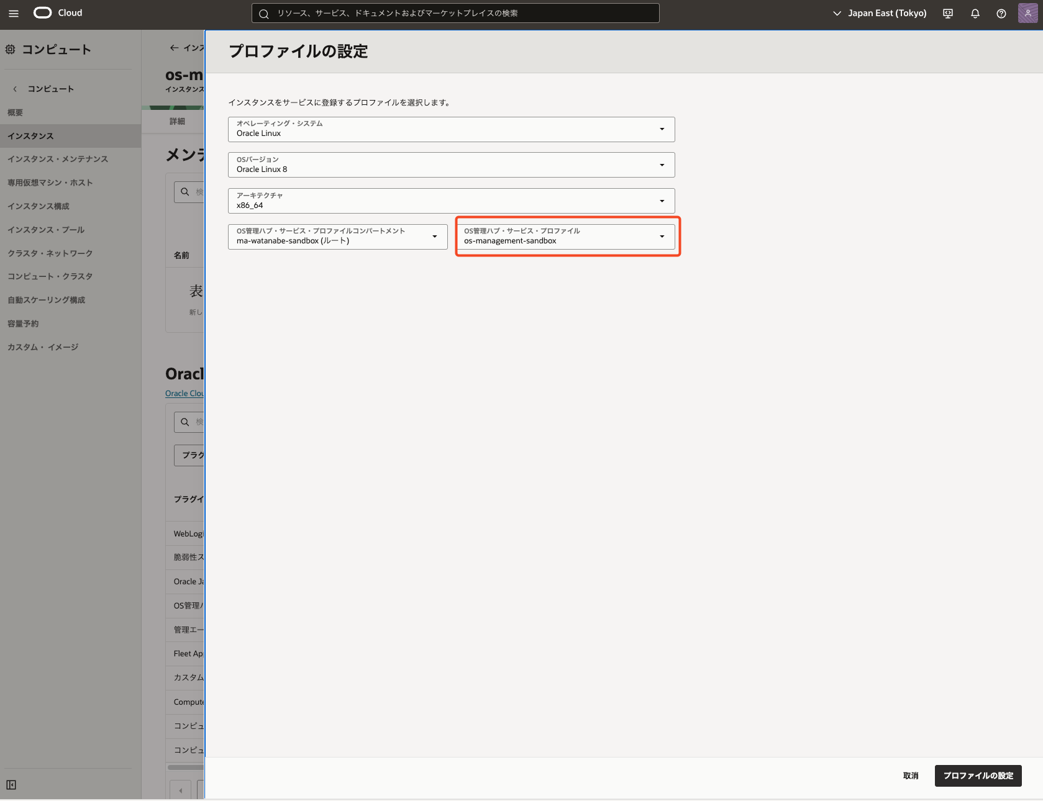Click the top resource search field
This screenshot has width=1043, height=801.
coord(455,13)
